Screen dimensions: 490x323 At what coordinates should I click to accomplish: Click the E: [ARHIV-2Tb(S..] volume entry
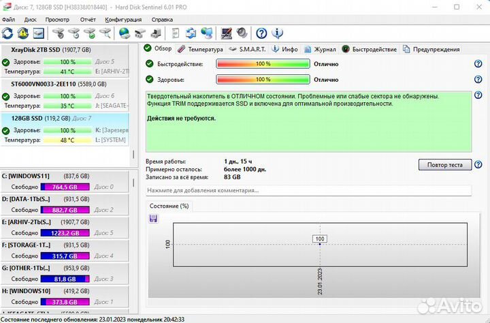[65, 228]
